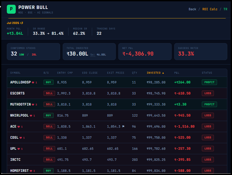Image resolution: width=232 pixels, height=175 pixels.
Task: Go to the Back link
Action: click(x=192, y=9)
